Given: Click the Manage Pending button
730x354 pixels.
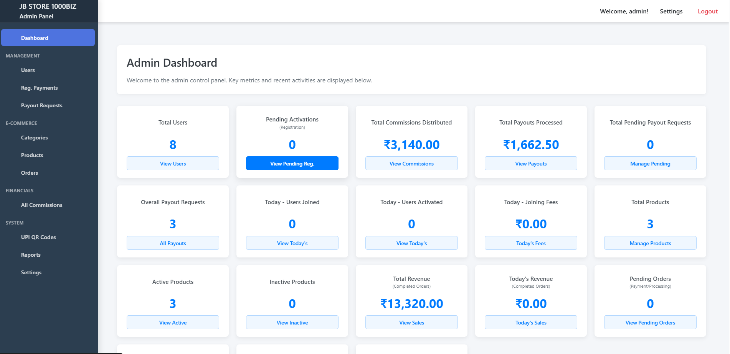Looking at the screenshot, I should (650, 164).
